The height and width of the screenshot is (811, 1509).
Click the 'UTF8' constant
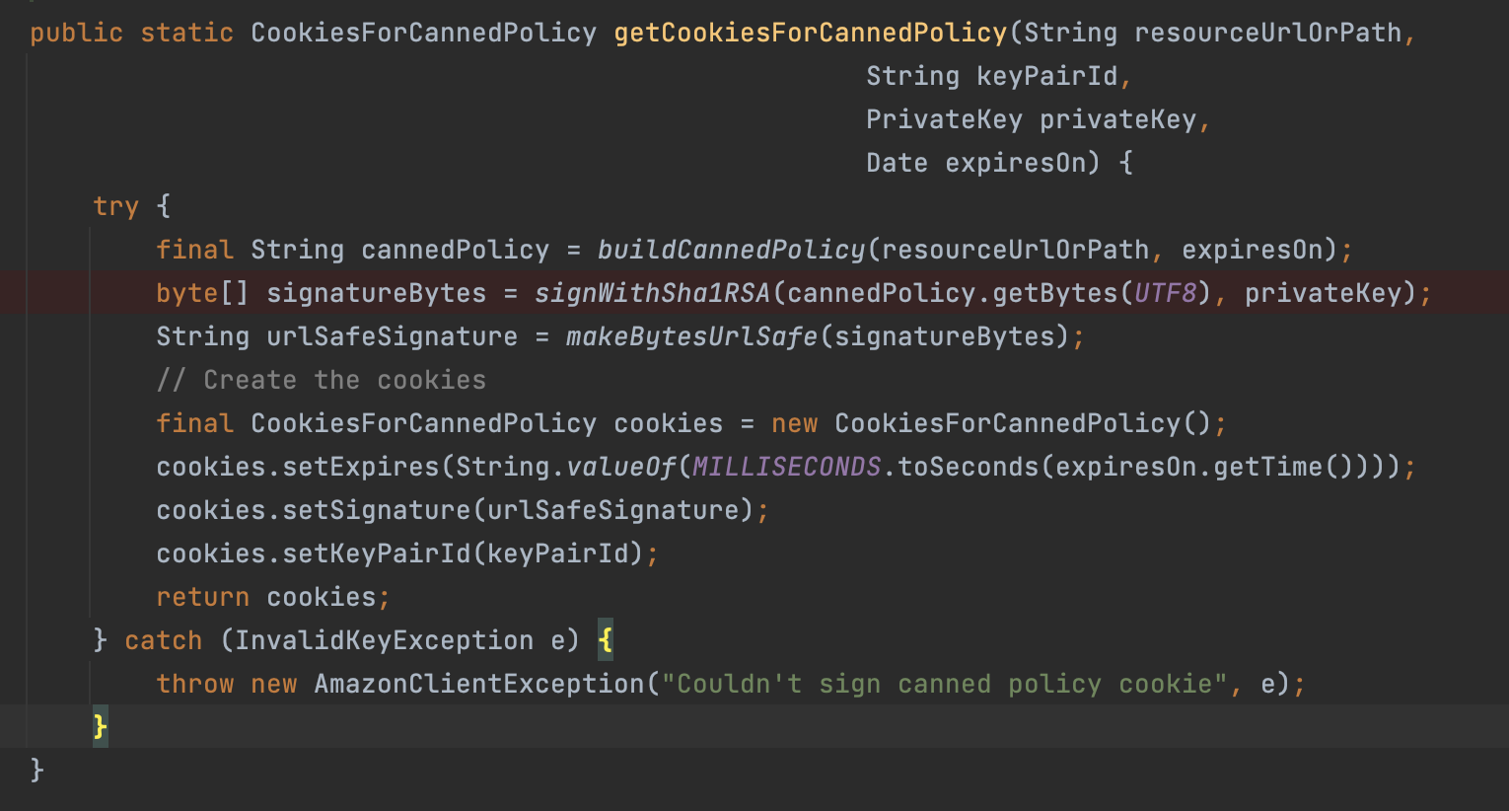coord(1166,293)
